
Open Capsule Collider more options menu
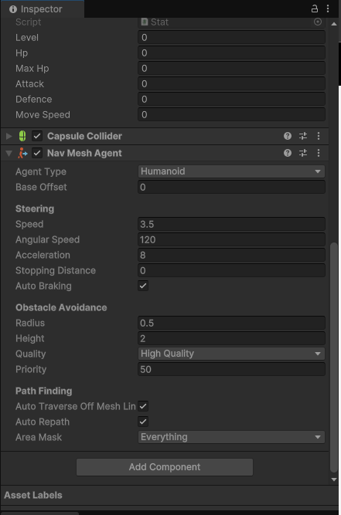pyautogui.click(x=319, y=136)
